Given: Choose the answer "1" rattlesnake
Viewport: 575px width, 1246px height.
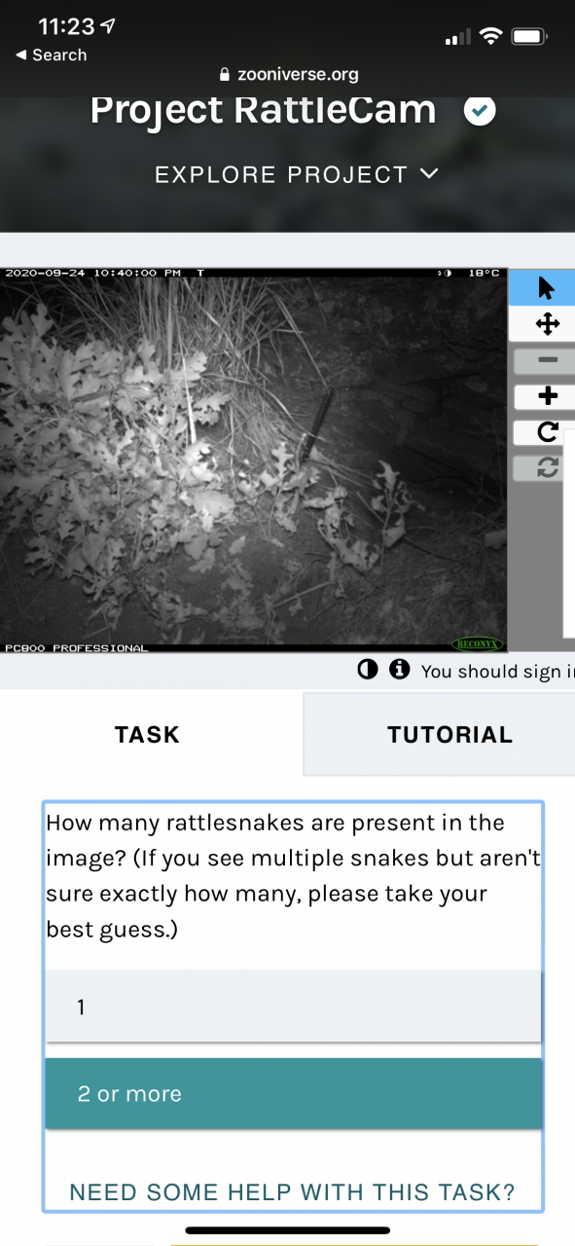Looking at the screenshot, I should click(x=293, y=1007).
